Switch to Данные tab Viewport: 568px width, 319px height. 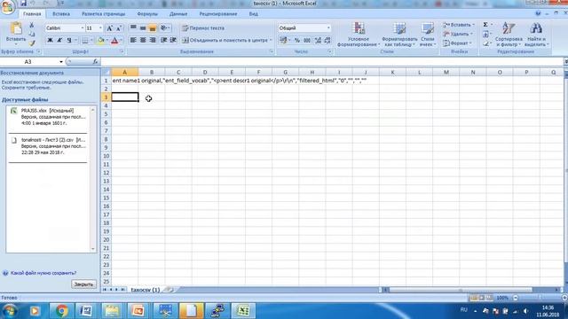tap(178, 14)
